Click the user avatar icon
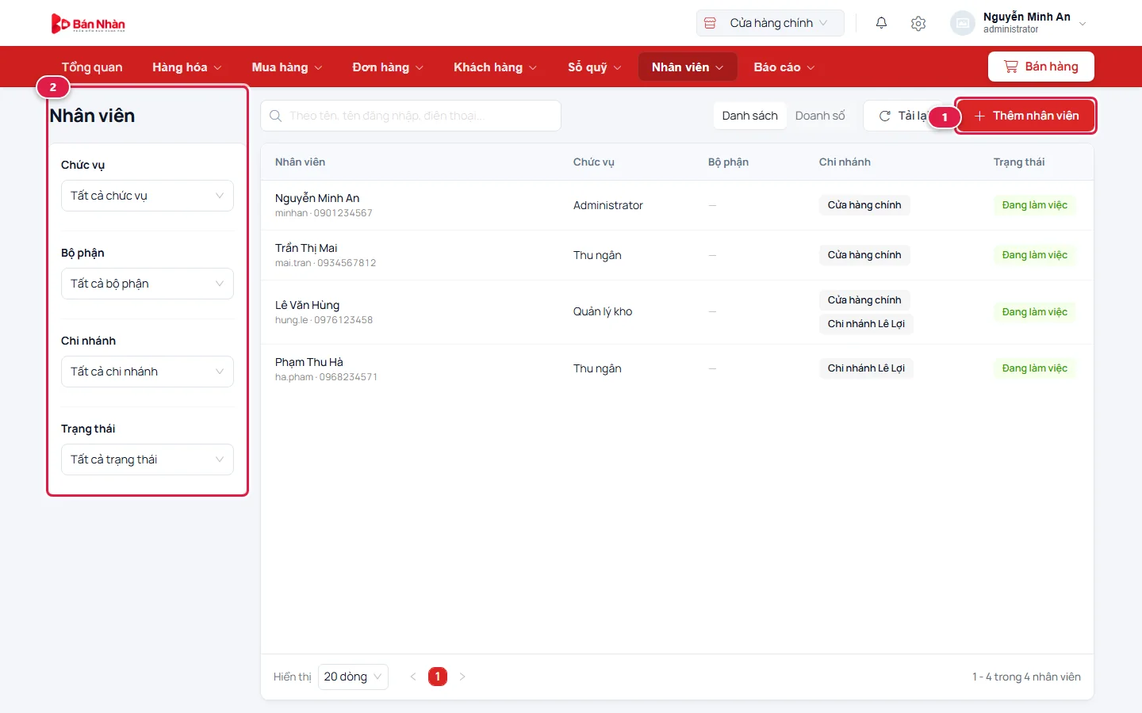Viewport: 1142px width, 713px height. click(962, 23)
